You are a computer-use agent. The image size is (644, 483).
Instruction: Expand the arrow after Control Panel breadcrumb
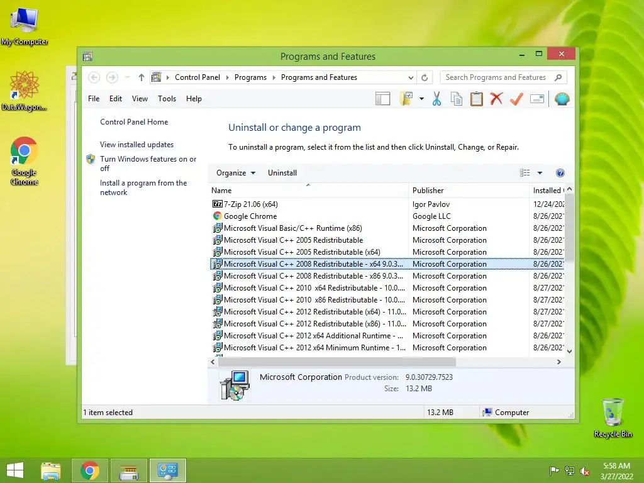(227, 77)
